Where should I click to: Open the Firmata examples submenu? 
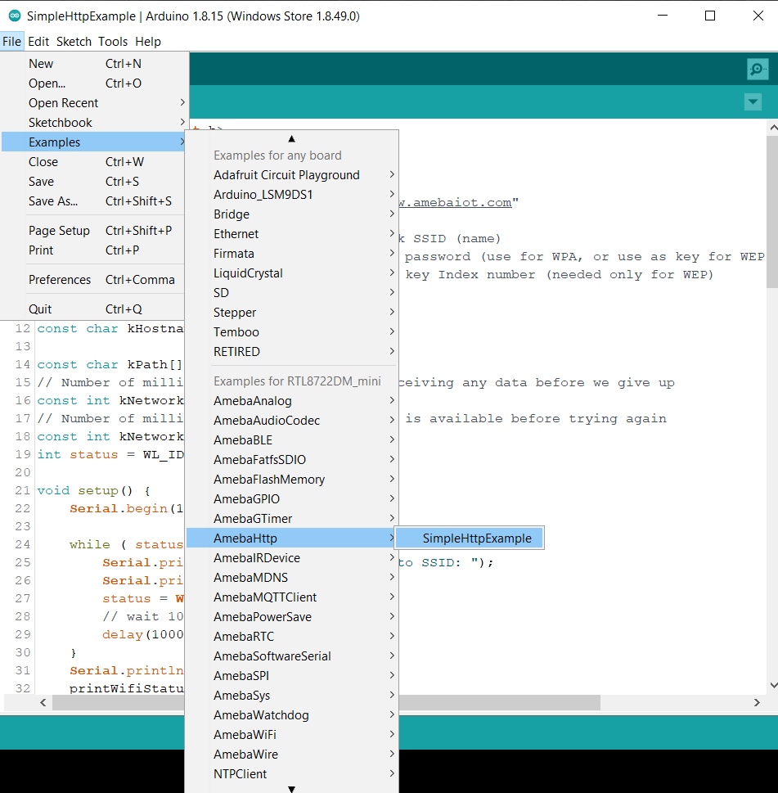point(292,254)
